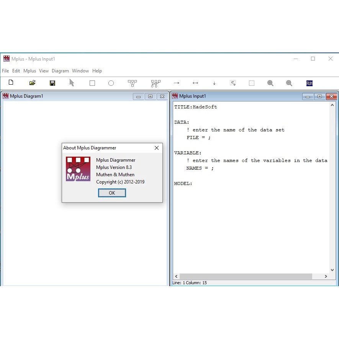Screen dimensions: 339x339
Task: Create a new file with toolbar icon
Action: 11,82
